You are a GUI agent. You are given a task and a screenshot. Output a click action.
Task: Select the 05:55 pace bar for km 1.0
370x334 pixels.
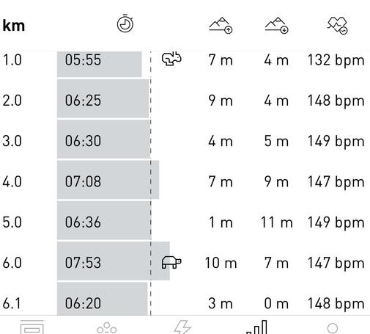[100, 64]
